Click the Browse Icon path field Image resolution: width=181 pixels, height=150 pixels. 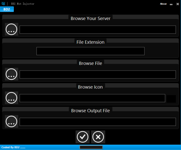(x=92, y=98)
